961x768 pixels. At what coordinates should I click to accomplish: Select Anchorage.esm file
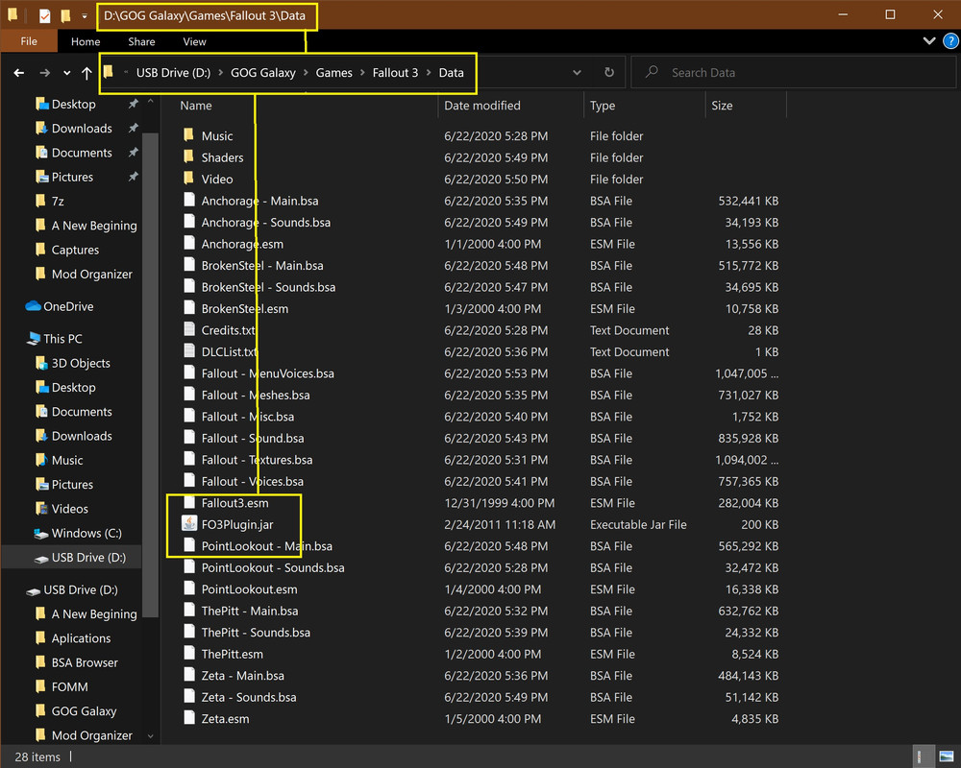[242, 244]
